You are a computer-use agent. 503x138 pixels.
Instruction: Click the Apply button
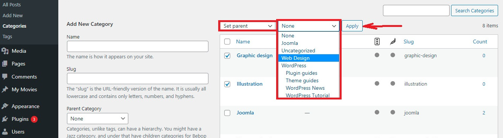(352, 26)
